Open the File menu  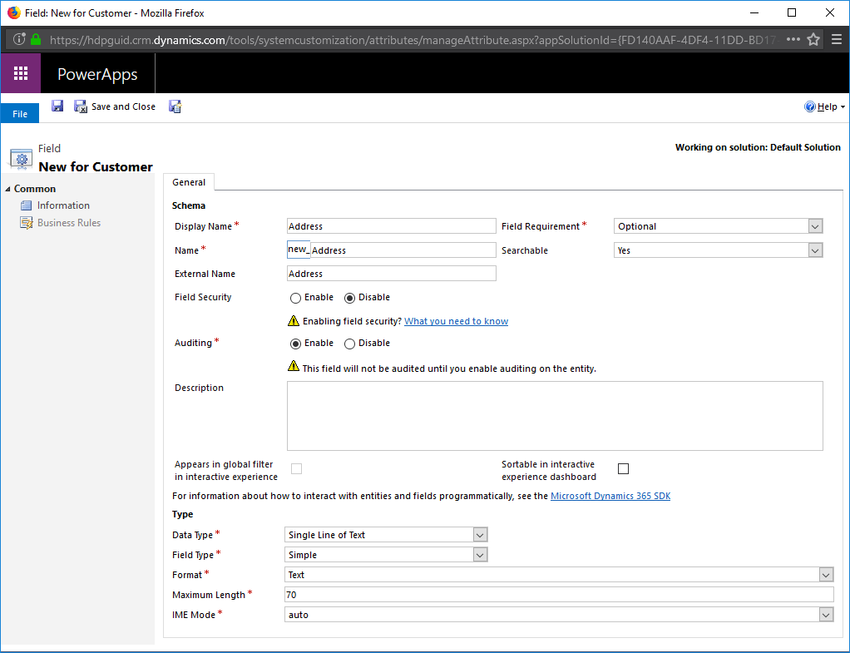[18, 112]
